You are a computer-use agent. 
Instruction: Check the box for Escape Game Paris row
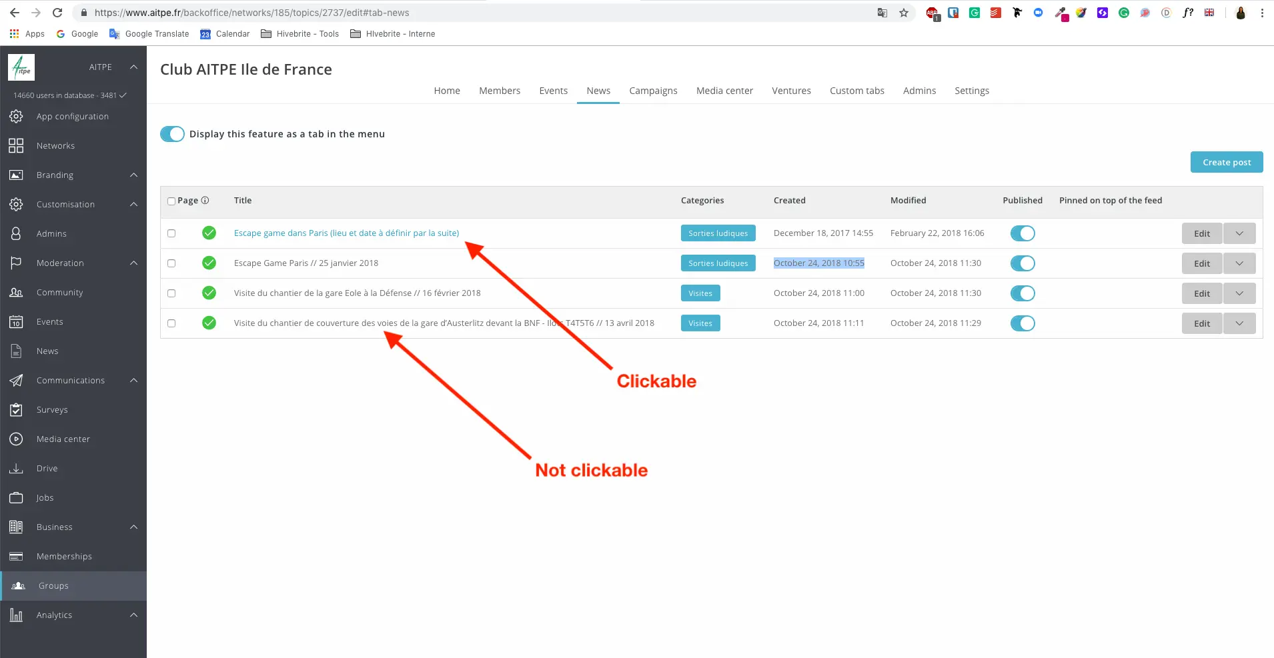171,263
